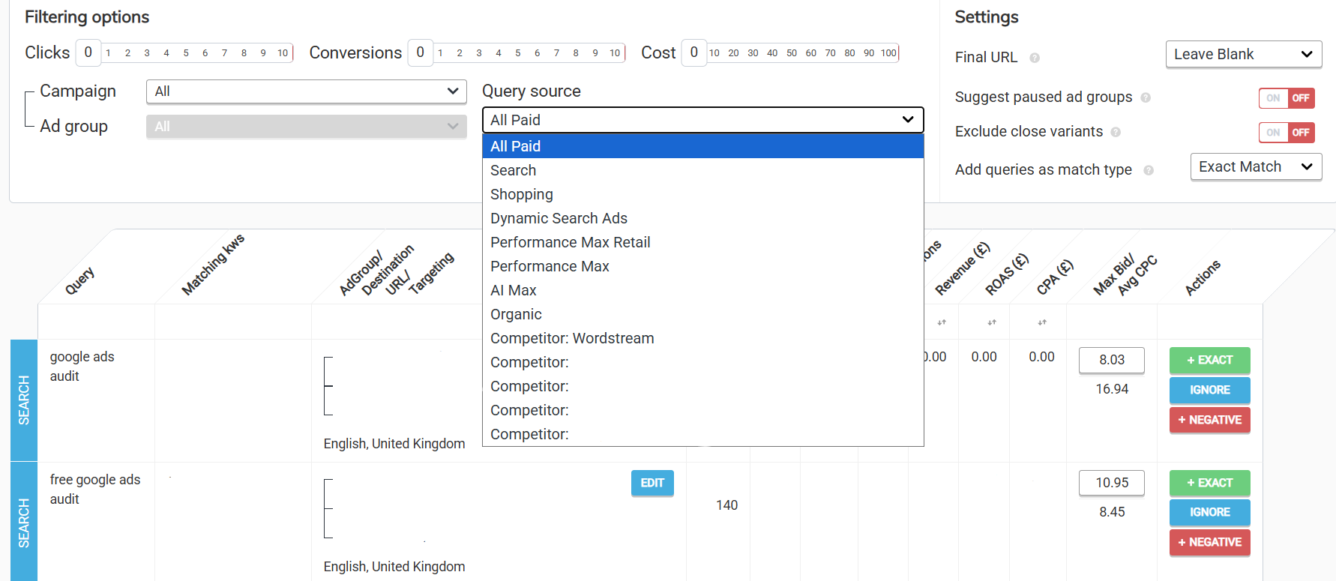This screenshot has height=581, width=1336.
Task: Click + NEGATIVE for free google ads audit
Action: click(1209, 543)
